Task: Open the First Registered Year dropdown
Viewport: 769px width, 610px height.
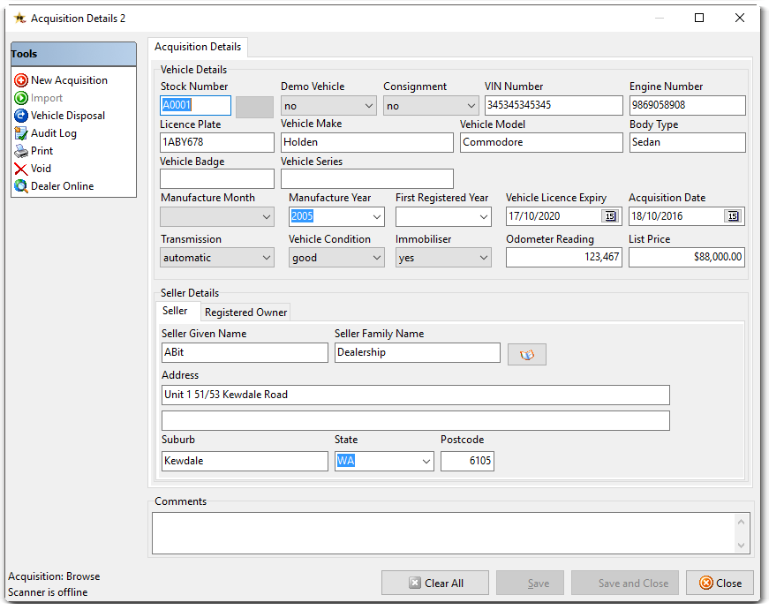Action: [x=484, y=217]
